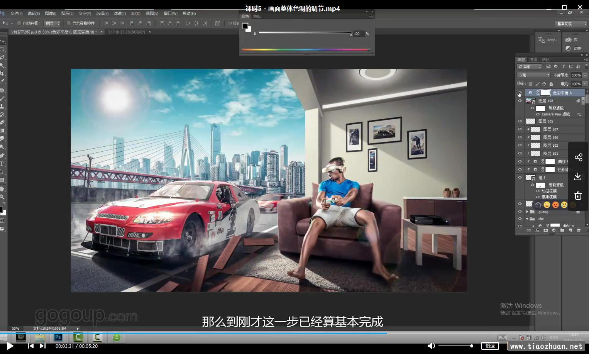589x354 pixels.
Task: Click the K slider in color panel
Action: [305, 33]
